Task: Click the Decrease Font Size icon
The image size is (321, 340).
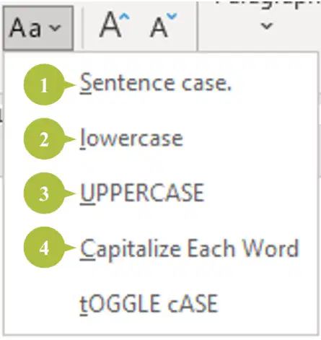Action: pyautogui.click(x=164, y=25)
